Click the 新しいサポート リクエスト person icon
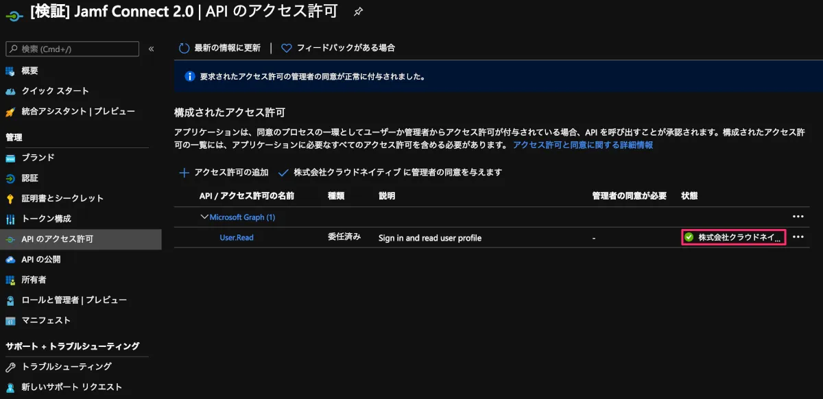 tap(10, 387)
